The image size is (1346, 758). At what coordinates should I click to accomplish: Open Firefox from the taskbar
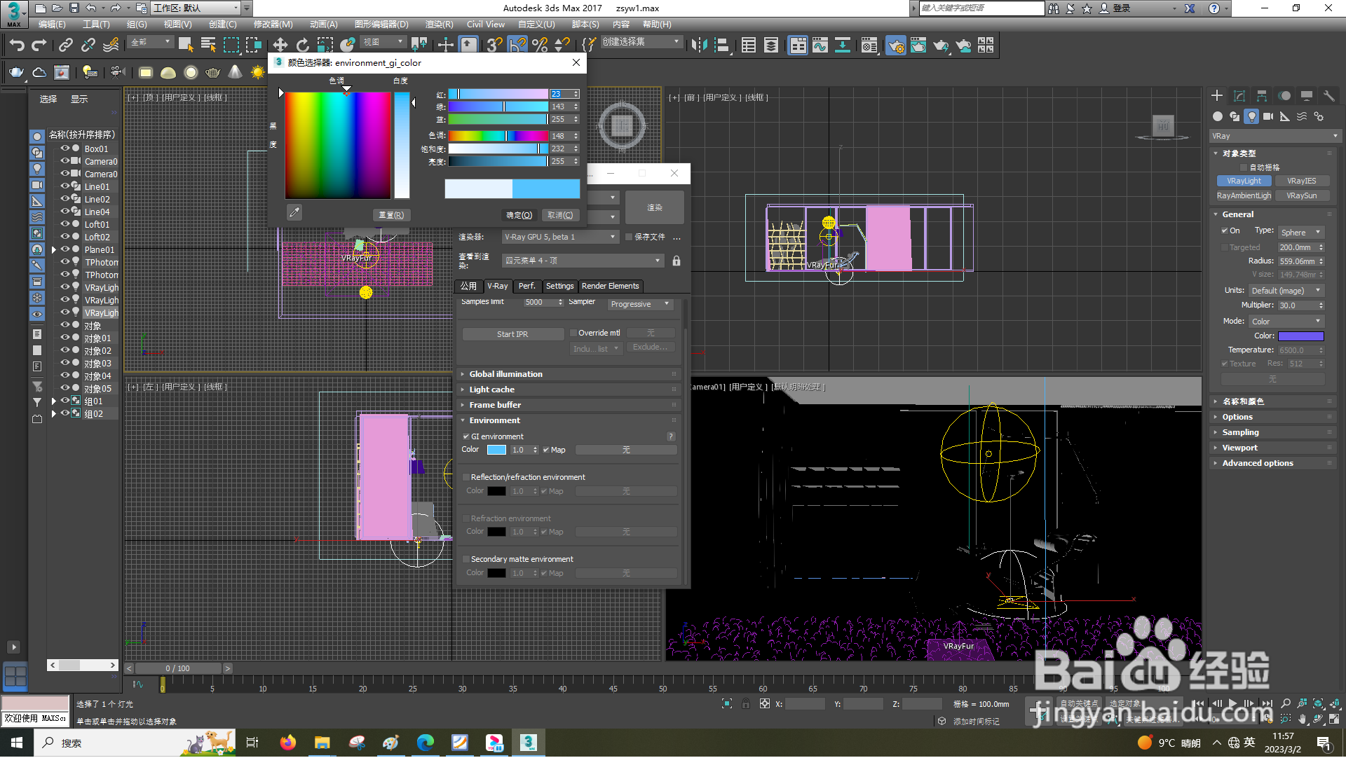click(x=288, y=743)
